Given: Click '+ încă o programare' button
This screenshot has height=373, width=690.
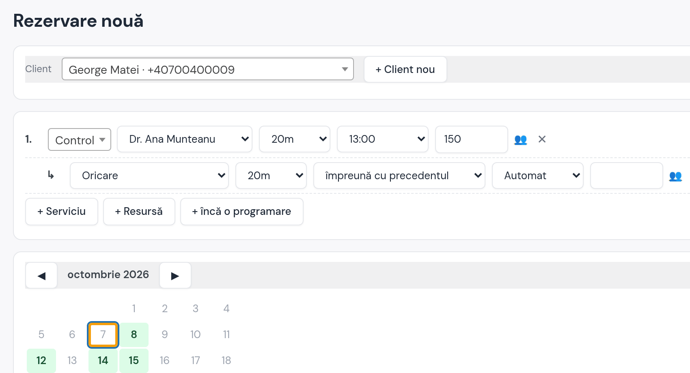Looking at the screenshot, I should pyautogui.click(x=242, y=212).
